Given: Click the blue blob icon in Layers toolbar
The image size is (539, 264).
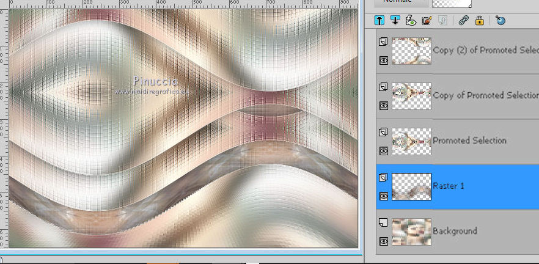Looking at the screenshot, I should click(x=501, y=21).
